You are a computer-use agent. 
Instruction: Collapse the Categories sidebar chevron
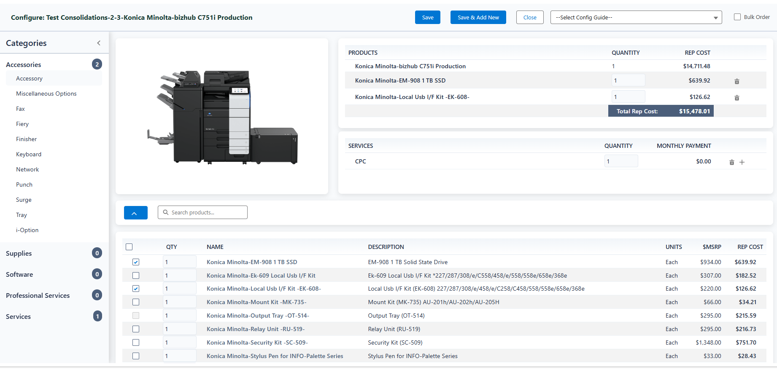click(99, 43)
